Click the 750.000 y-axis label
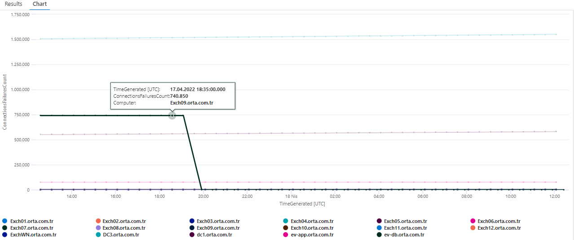The image size is (574, 240). coord(22,115)
